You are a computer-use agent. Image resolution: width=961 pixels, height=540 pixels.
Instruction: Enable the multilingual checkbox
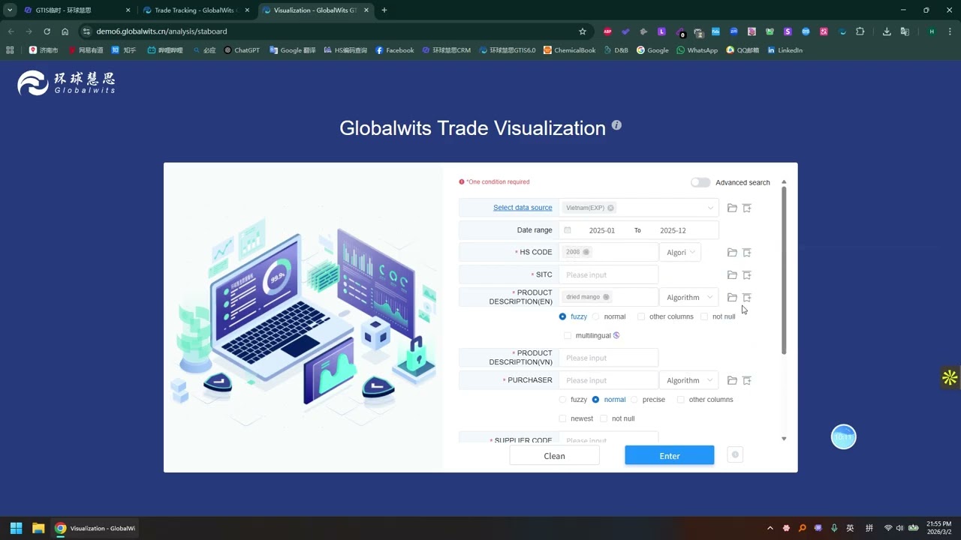[x=568, y=335]
